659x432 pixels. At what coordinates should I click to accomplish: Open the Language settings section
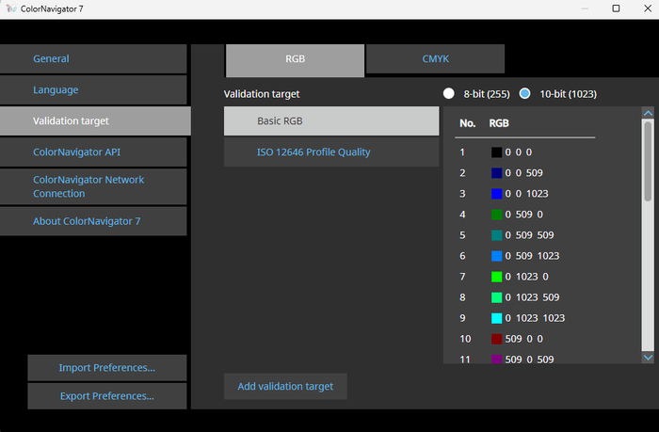click(93, 90)
